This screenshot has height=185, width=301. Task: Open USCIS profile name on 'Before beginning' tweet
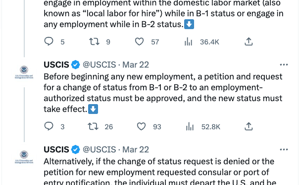coord(56,65)
